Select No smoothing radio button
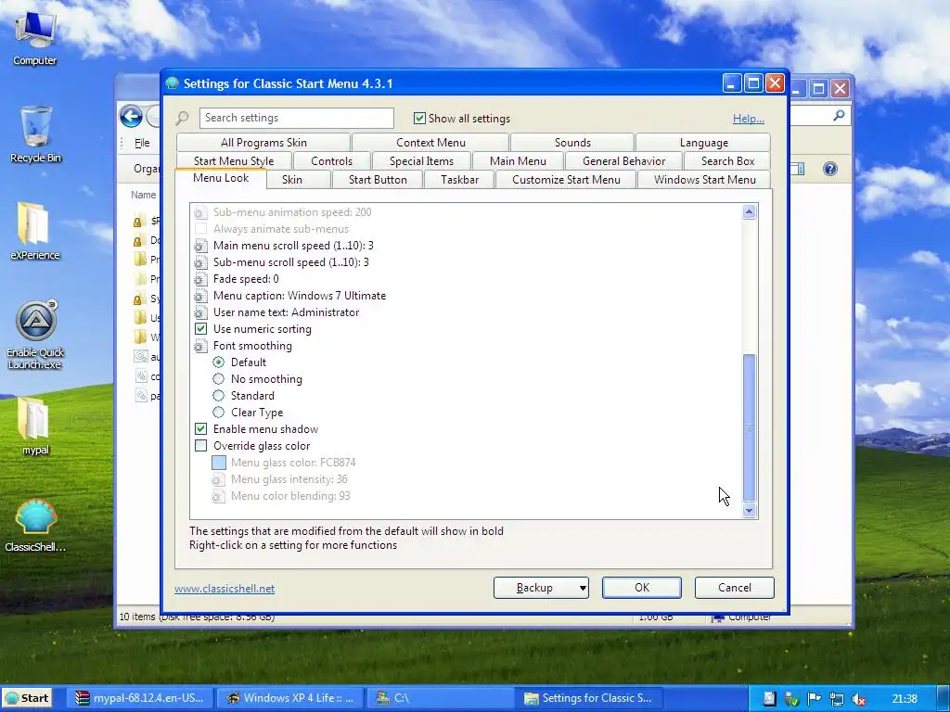 coord(218,379)
